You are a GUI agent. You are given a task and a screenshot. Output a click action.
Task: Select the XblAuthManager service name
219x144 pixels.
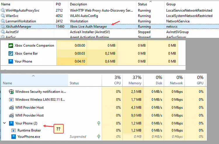(x=18, y=27)
